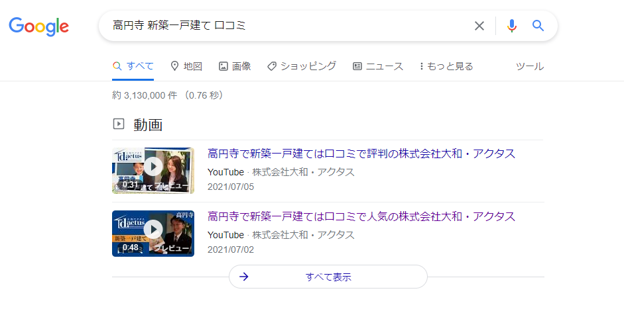This screenshot has width=624, height=313.
Task: Click the 2021/07/05 date text
Action: pyautogui.click(x=231, y=187)
